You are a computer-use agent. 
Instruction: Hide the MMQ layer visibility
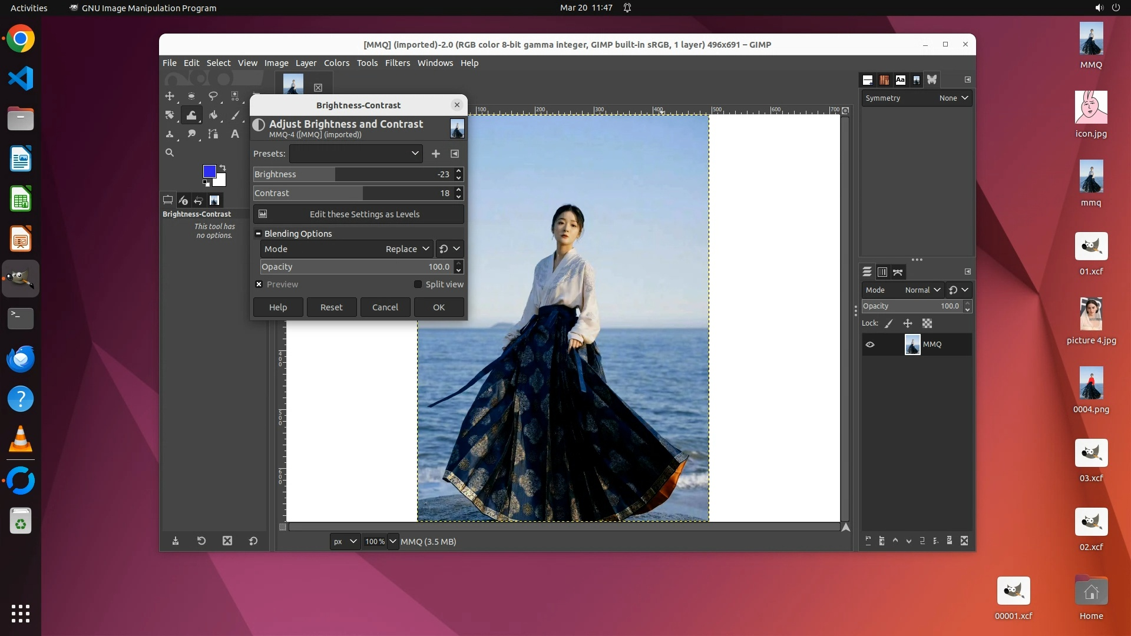[x=870, y=344]
